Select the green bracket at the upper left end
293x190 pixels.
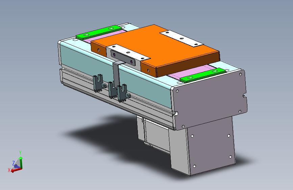(99, 32)
